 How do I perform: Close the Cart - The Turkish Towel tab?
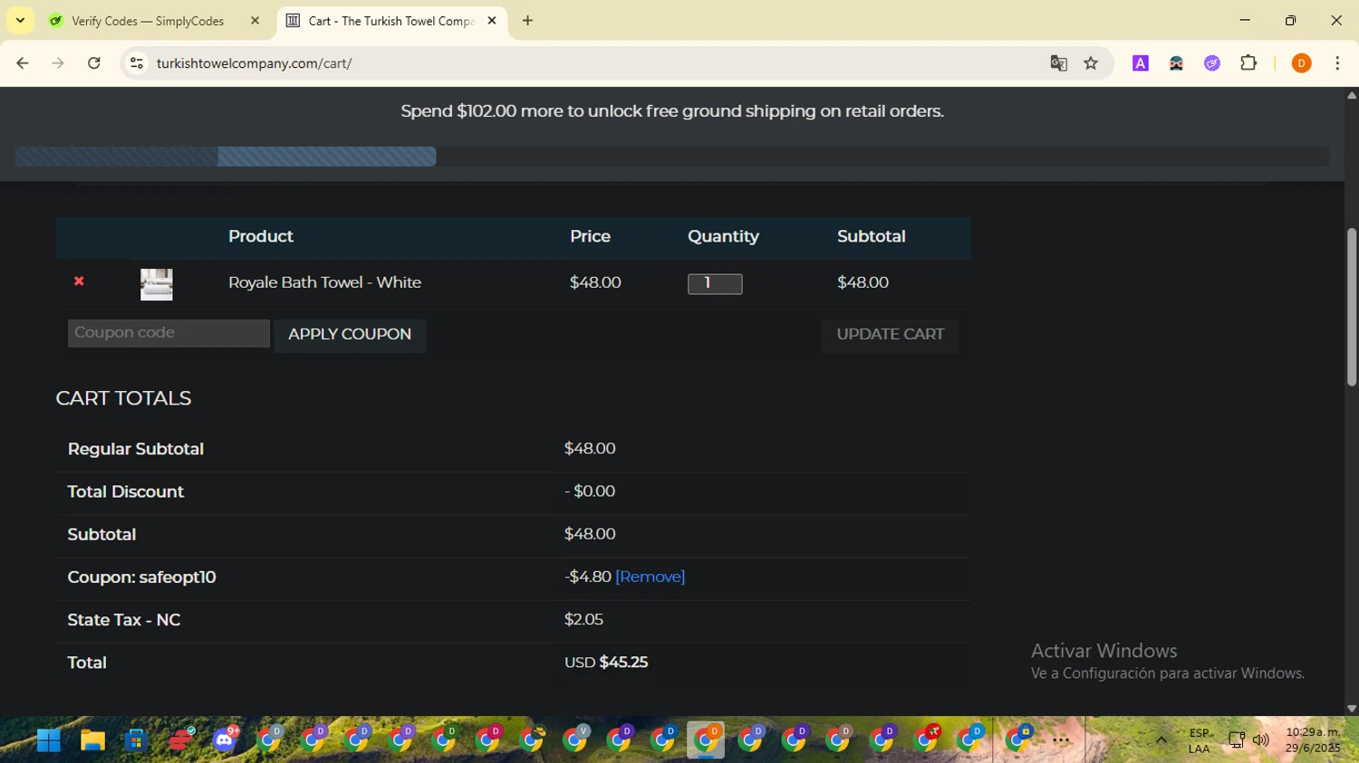492,21
